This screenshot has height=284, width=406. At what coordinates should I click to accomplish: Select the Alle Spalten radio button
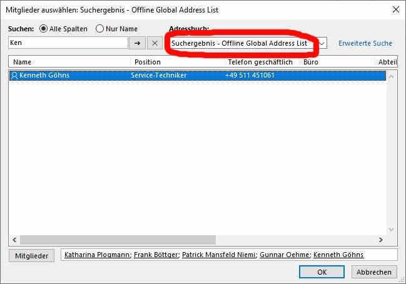tap(44, 29)
